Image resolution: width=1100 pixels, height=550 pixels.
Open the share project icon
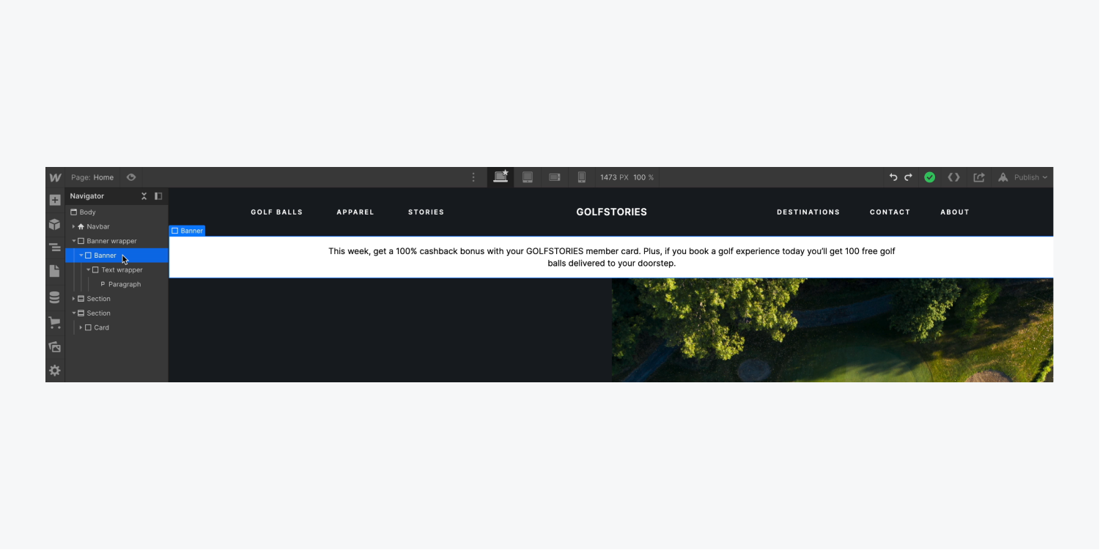pos(979,177)
